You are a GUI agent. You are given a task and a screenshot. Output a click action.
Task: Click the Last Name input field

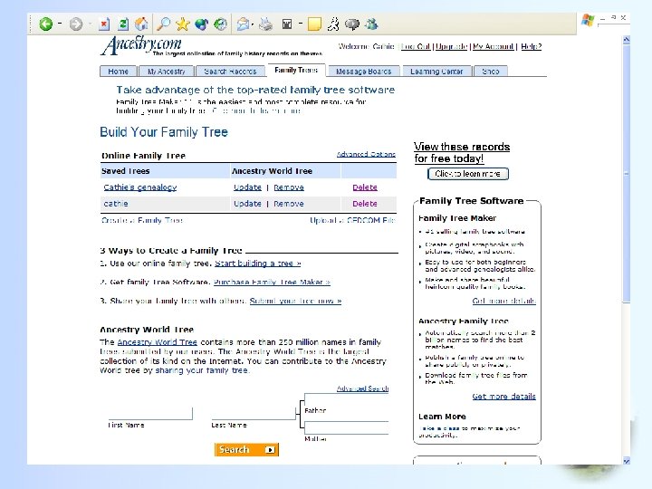tap(254, 413)
